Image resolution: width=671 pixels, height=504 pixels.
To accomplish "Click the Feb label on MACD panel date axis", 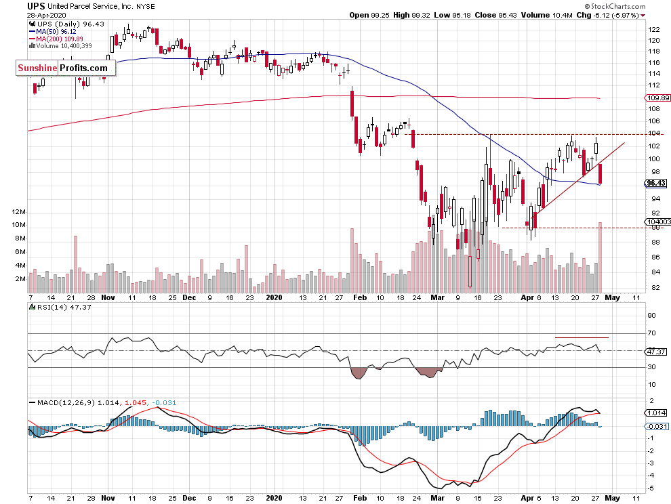I will pyautogui.click(x=360, y=498).
